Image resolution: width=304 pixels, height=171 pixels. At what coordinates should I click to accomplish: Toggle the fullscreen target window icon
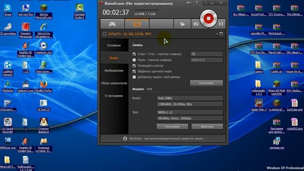221,34
